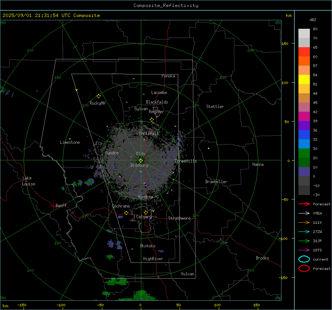The height and width of the screenshot is (310, 332).
Task: Select the red cross marker at Banff
Action: 53,206
